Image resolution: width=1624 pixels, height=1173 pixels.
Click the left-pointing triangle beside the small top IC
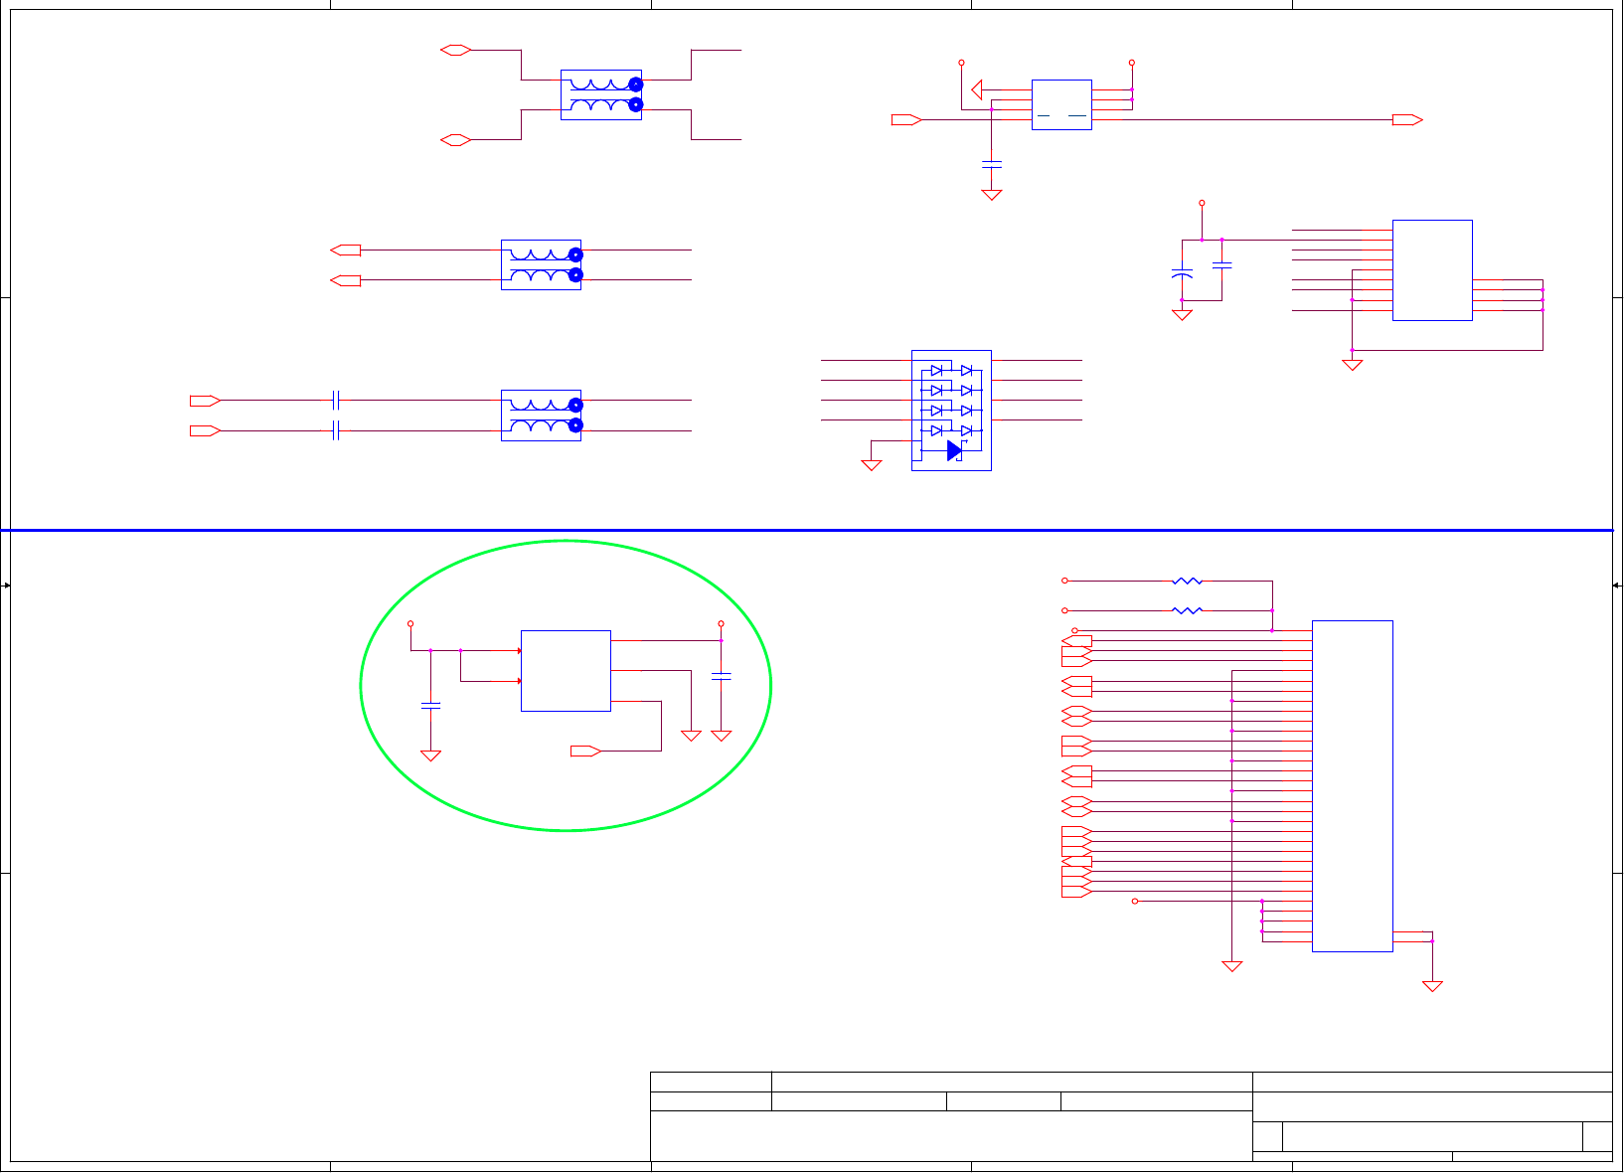(x=977, y=90)
